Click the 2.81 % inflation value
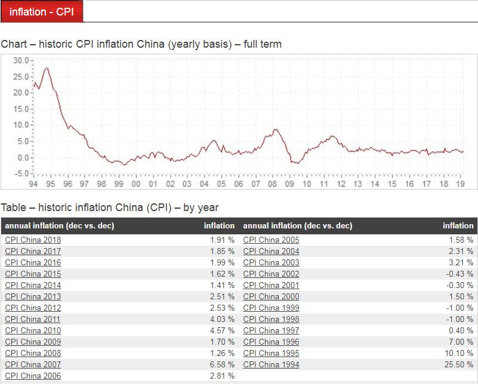This screenshot has width=478, height=384. click(x=222, y=376)
